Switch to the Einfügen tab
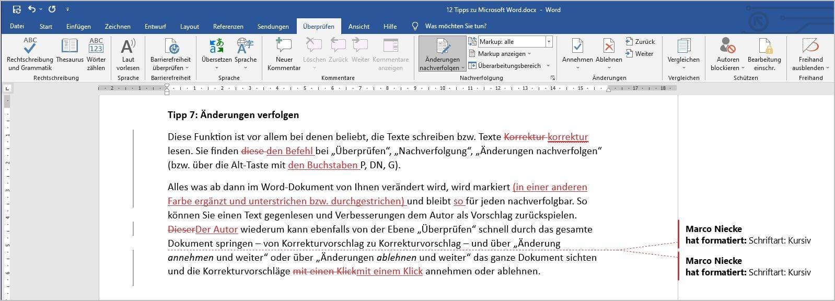Viewport: 835px width, 301px height. (x=78, y=27)
